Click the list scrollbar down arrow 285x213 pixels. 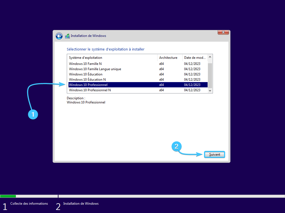pyautogui.click(x=210, y=91)
